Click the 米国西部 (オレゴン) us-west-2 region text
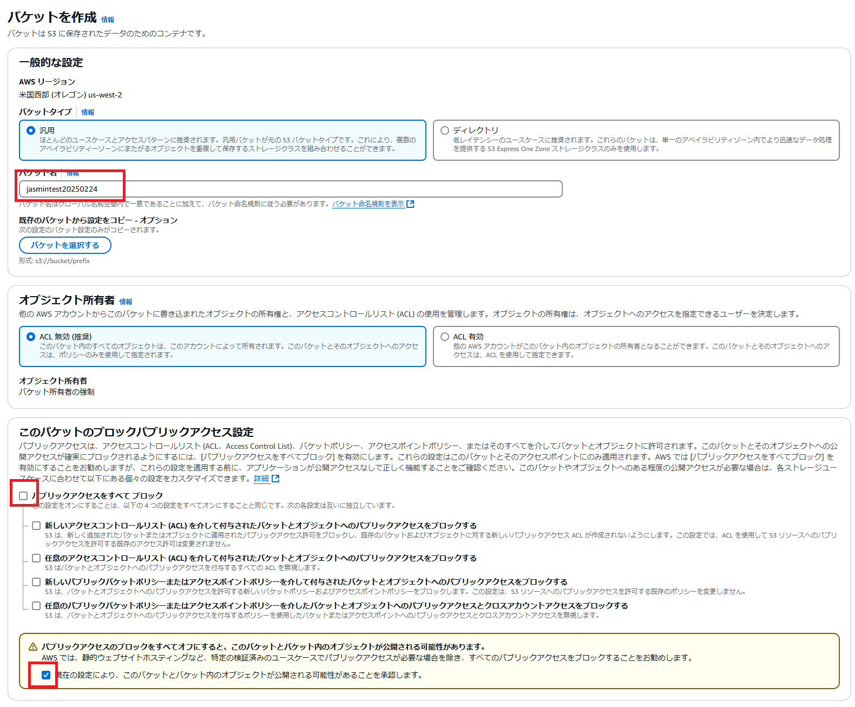855x707 pixels. pos(70,95)
